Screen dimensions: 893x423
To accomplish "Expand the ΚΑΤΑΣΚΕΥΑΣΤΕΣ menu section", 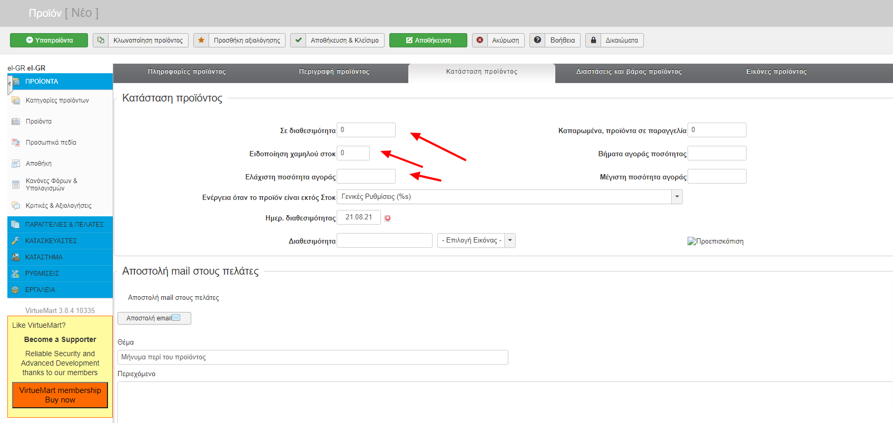I will pos(60,241).
